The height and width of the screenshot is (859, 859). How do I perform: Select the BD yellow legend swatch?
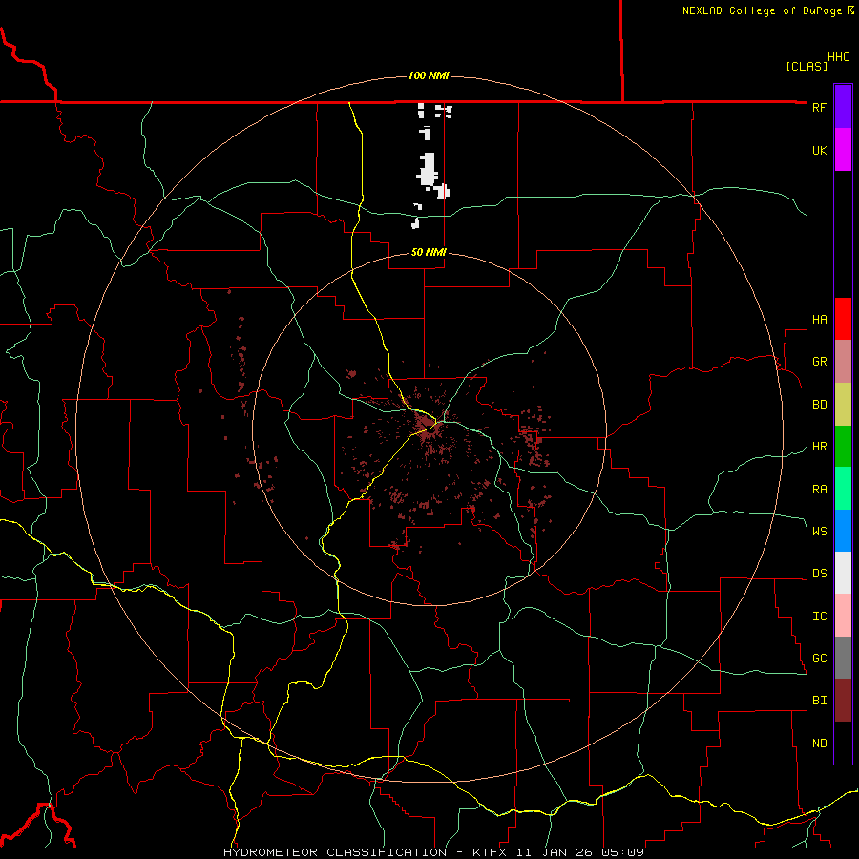point(843,405)
